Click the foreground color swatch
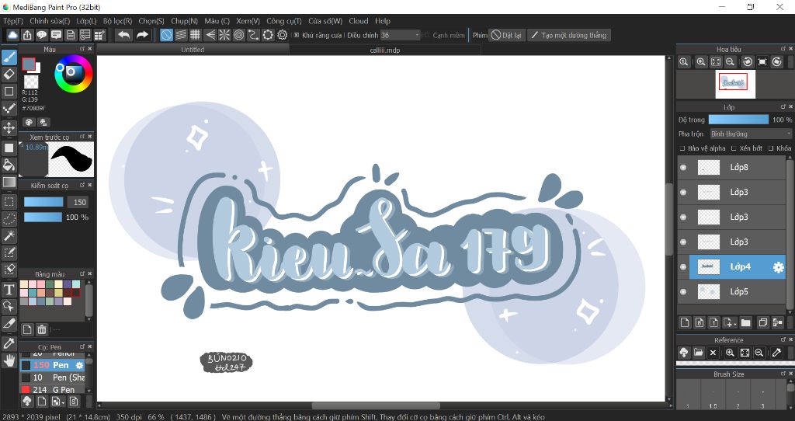 click(x=29, y=64)
